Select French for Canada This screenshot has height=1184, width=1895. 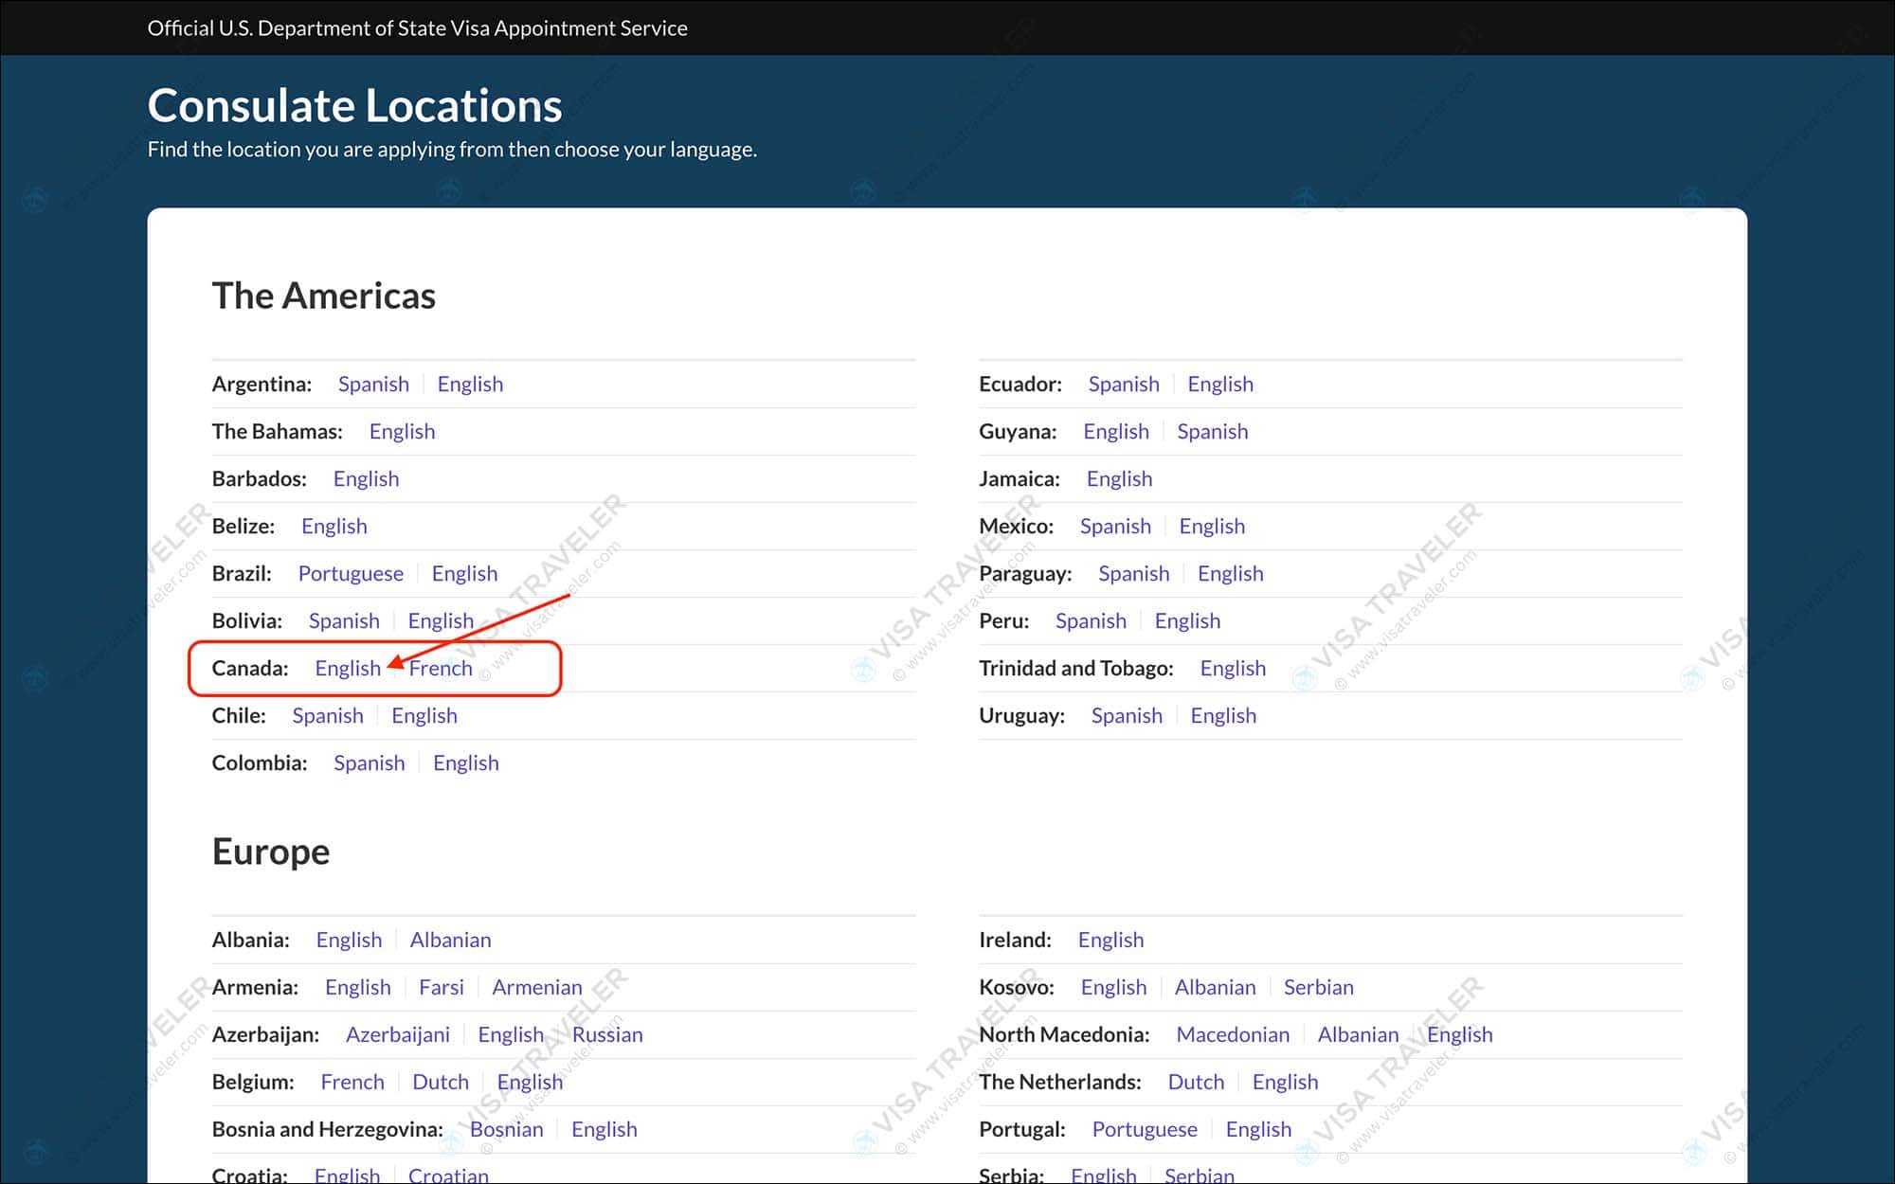440,668
